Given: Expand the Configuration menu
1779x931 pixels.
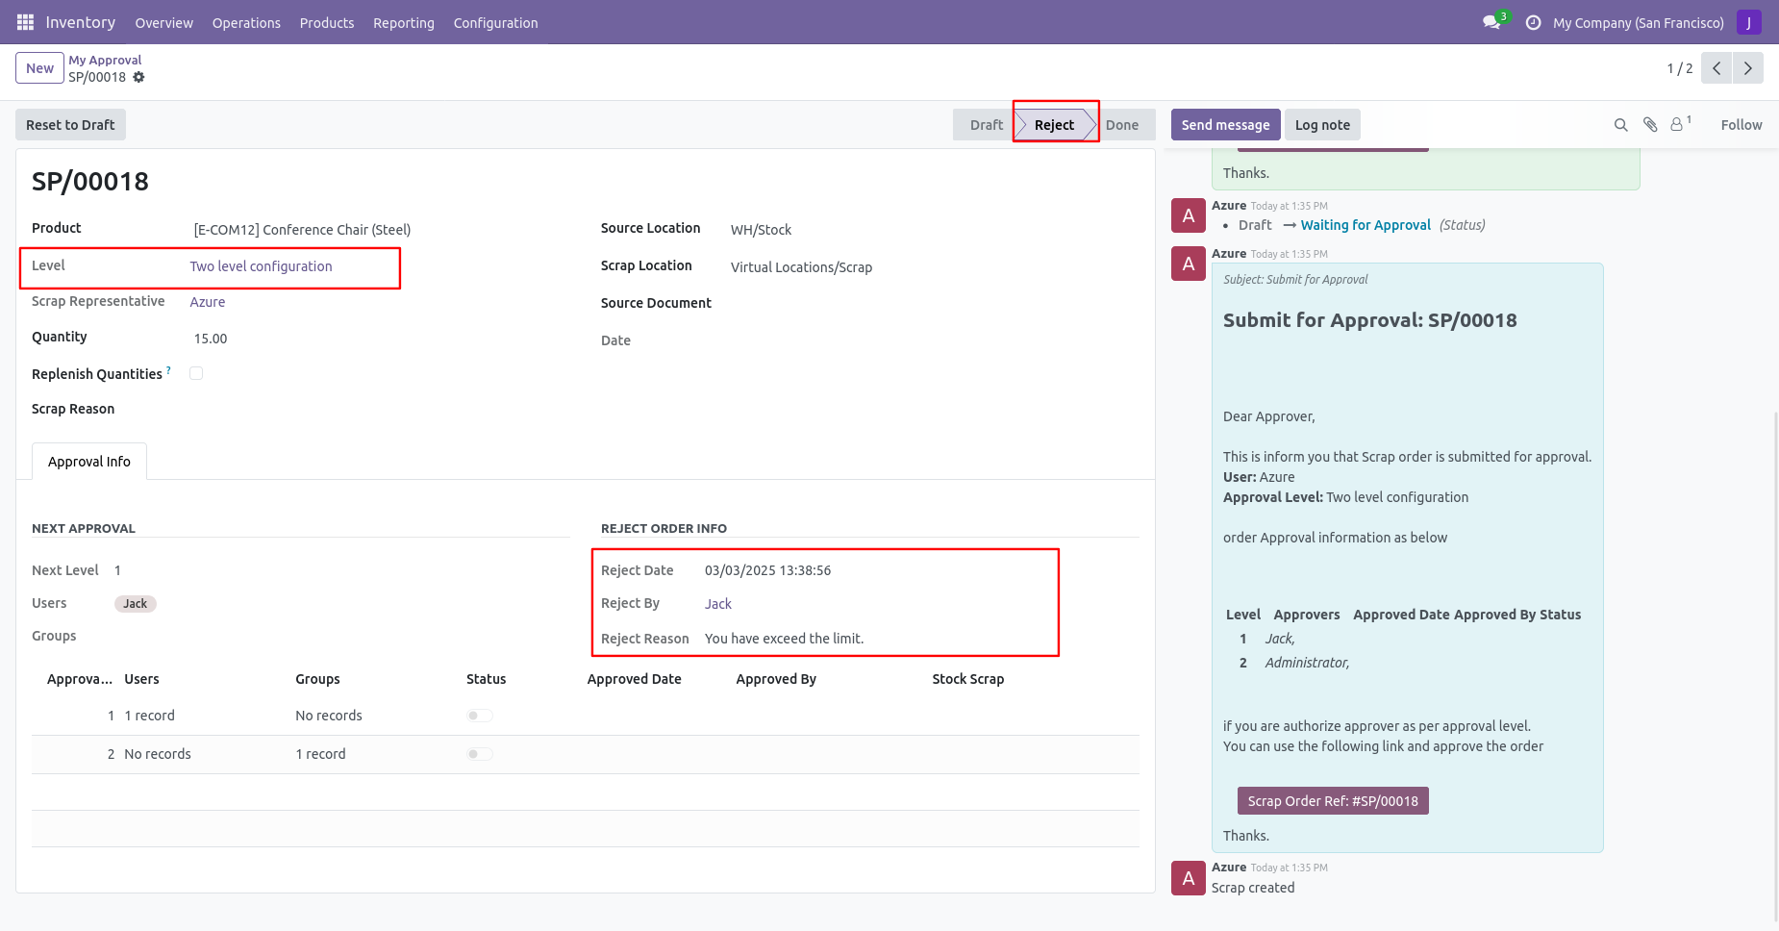Looking at the screenshot, I should click(495, 23).
